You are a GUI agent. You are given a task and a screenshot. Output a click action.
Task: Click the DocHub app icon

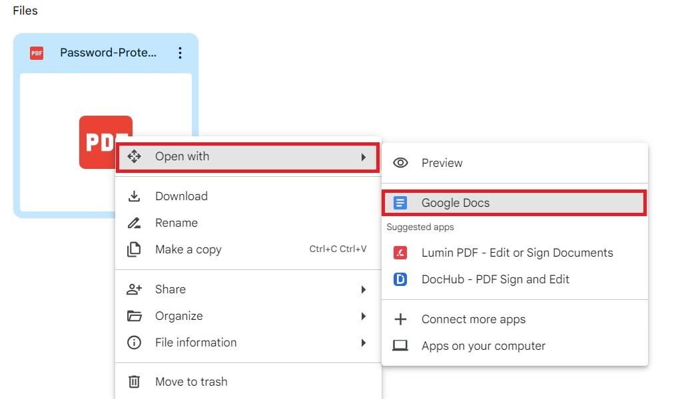coord(401,279)
